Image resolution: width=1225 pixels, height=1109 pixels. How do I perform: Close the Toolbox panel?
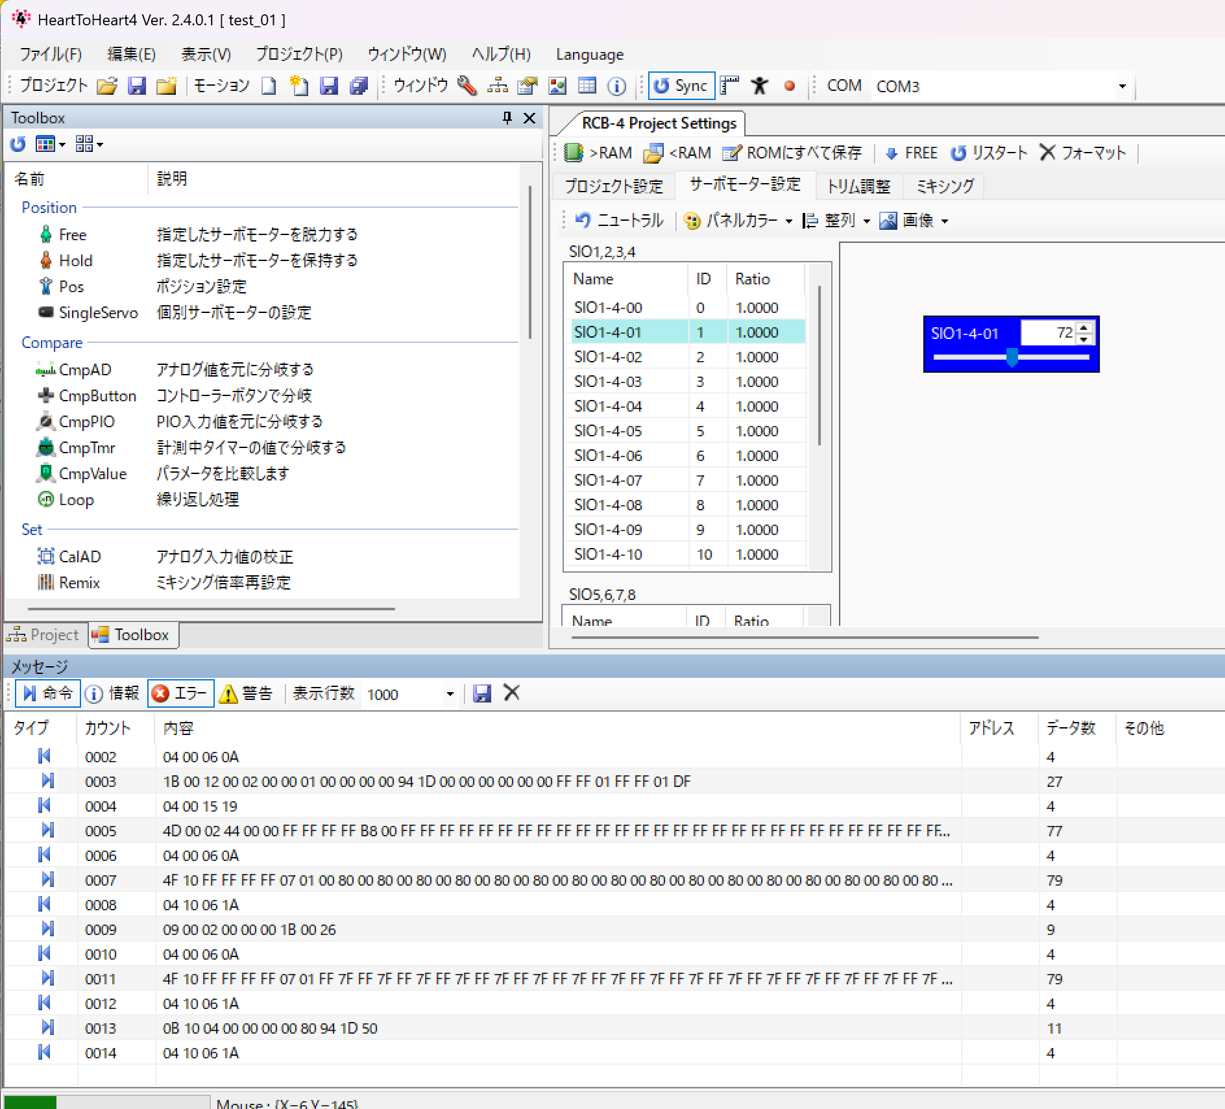pos(529,118)
